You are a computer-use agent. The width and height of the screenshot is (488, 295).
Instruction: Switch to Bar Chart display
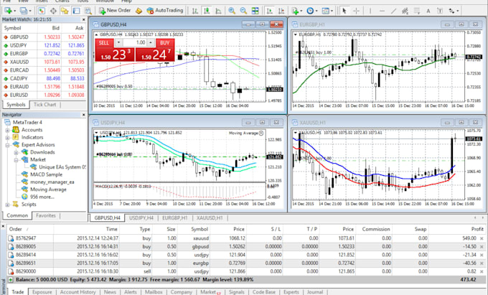pyautogui.click(x=195, y=11)
